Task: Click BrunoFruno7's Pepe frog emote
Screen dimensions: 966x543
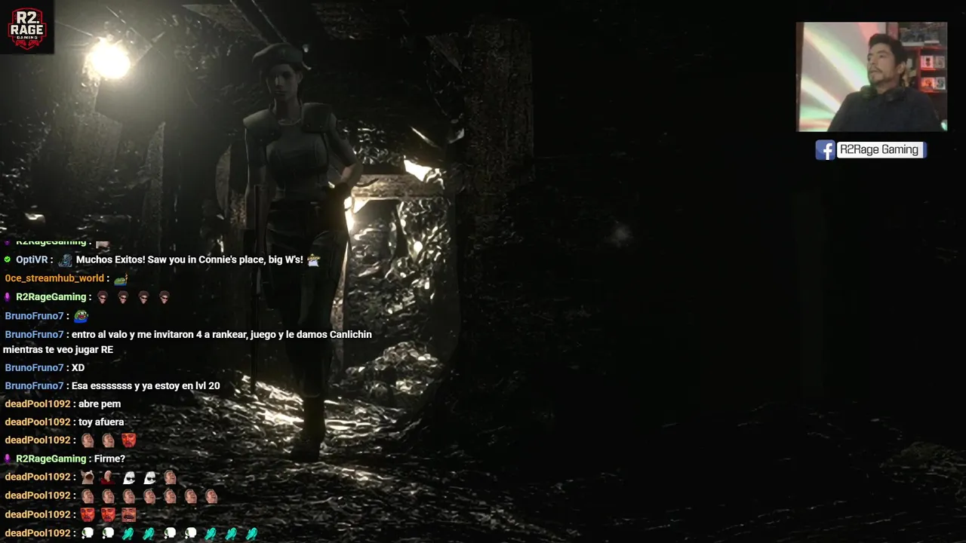Action: (81, 317)
